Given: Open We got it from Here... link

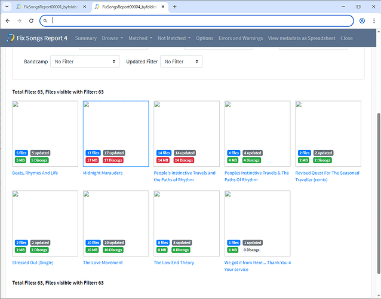Looking at the screenshot, I should 257,266.
